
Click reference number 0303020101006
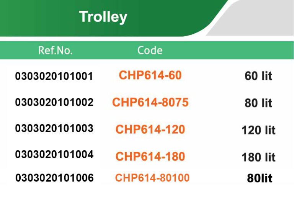pos(54,178)
